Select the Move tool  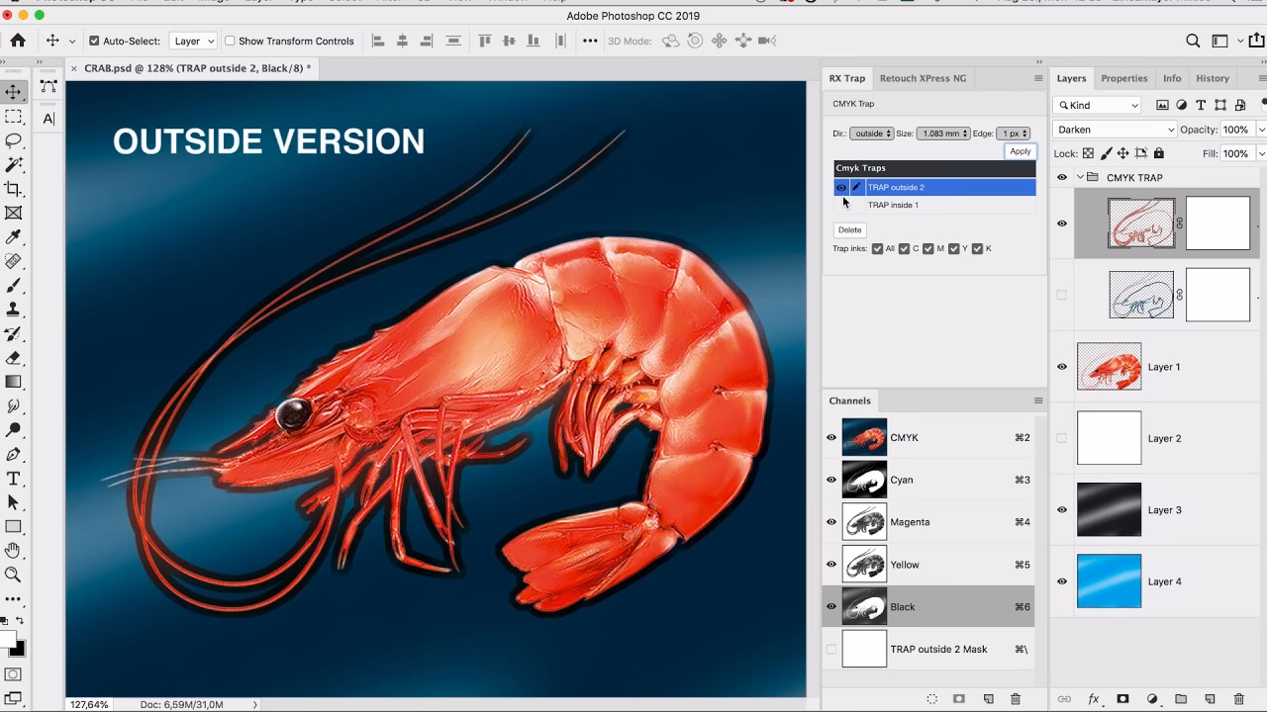click(13, 91)
